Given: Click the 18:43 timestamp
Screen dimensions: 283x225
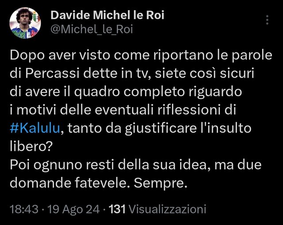Looking at the screenshot, I should coord(24,209).
